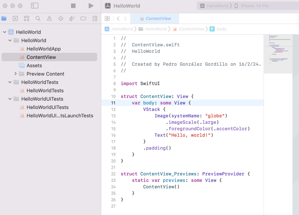Click line number 11 in gutter
This screenshot has width=299, height=215.
click(x=113, y=103)
